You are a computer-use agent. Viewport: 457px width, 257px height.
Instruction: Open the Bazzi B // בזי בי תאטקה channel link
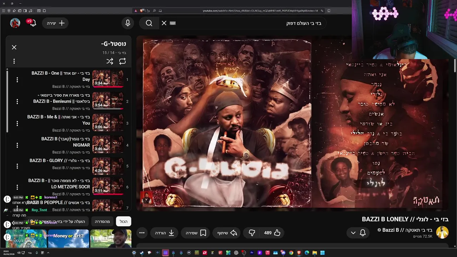pyautogui.click(x=407, y=230)
